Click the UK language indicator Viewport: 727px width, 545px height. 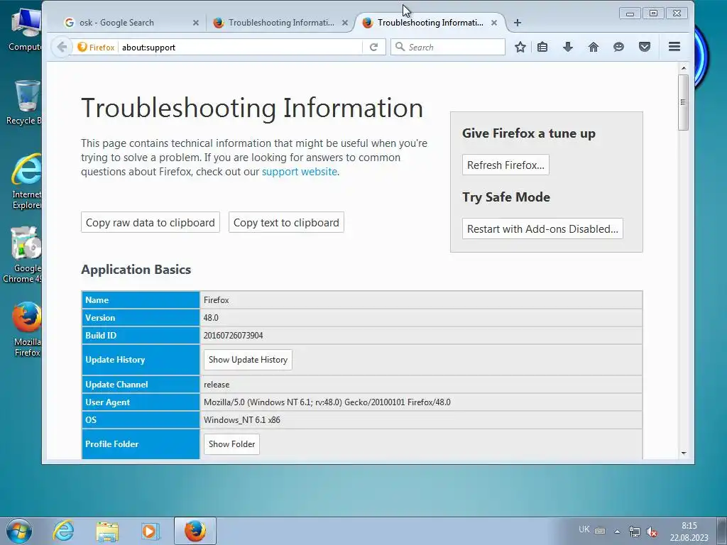coord(584,529)
